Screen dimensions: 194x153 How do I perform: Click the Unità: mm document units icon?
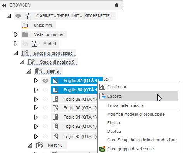tap(25, 25)
